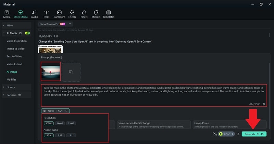Open the Transitions tab
Screen dimensions: 274x144
pos(59,14)
